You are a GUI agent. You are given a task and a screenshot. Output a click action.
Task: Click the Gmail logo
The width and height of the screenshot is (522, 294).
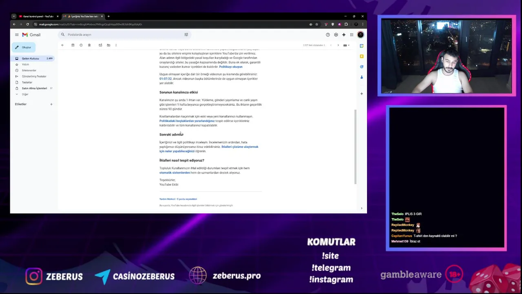click(31, 35)
